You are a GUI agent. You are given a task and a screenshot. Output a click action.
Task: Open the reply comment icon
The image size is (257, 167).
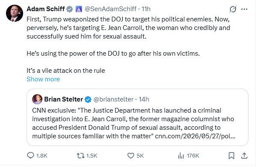pyautogui.click(x=30, y=155)
